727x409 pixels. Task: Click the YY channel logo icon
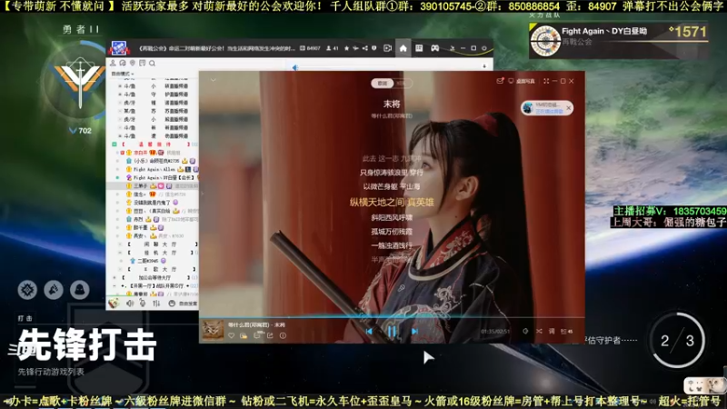point(119,48)
